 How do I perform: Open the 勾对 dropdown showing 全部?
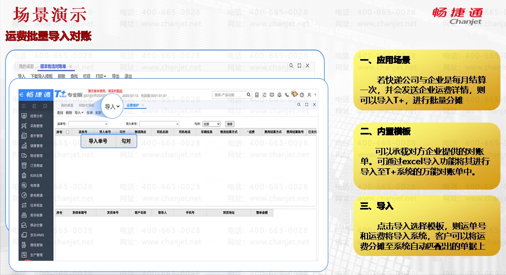211,124
